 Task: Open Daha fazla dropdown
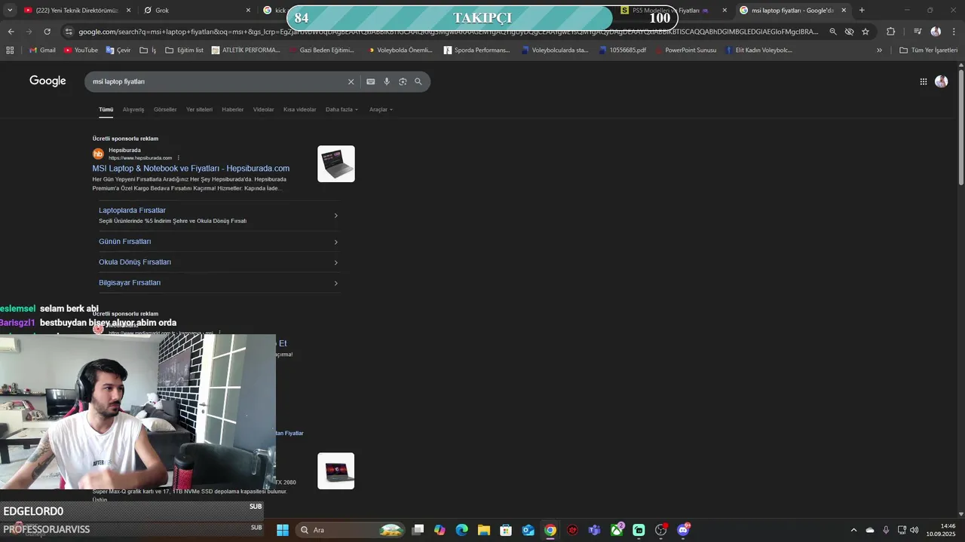[342, 109]
